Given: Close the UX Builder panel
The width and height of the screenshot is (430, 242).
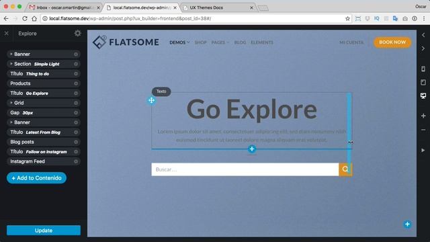Looking at the screenshot, I should pyautogui.click(x=6, y=34).
